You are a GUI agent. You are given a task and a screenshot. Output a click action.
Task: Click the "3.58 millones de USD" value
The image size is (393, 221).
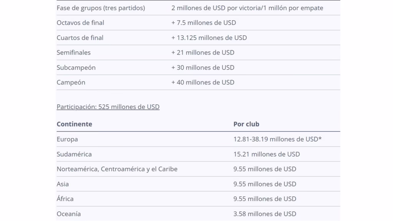click(265, 214)
